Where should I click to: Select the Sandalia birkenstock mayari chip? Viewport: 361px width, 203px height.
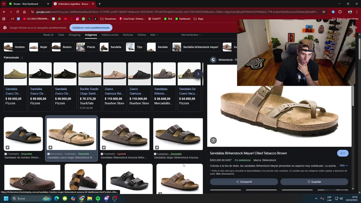(197, 47)
